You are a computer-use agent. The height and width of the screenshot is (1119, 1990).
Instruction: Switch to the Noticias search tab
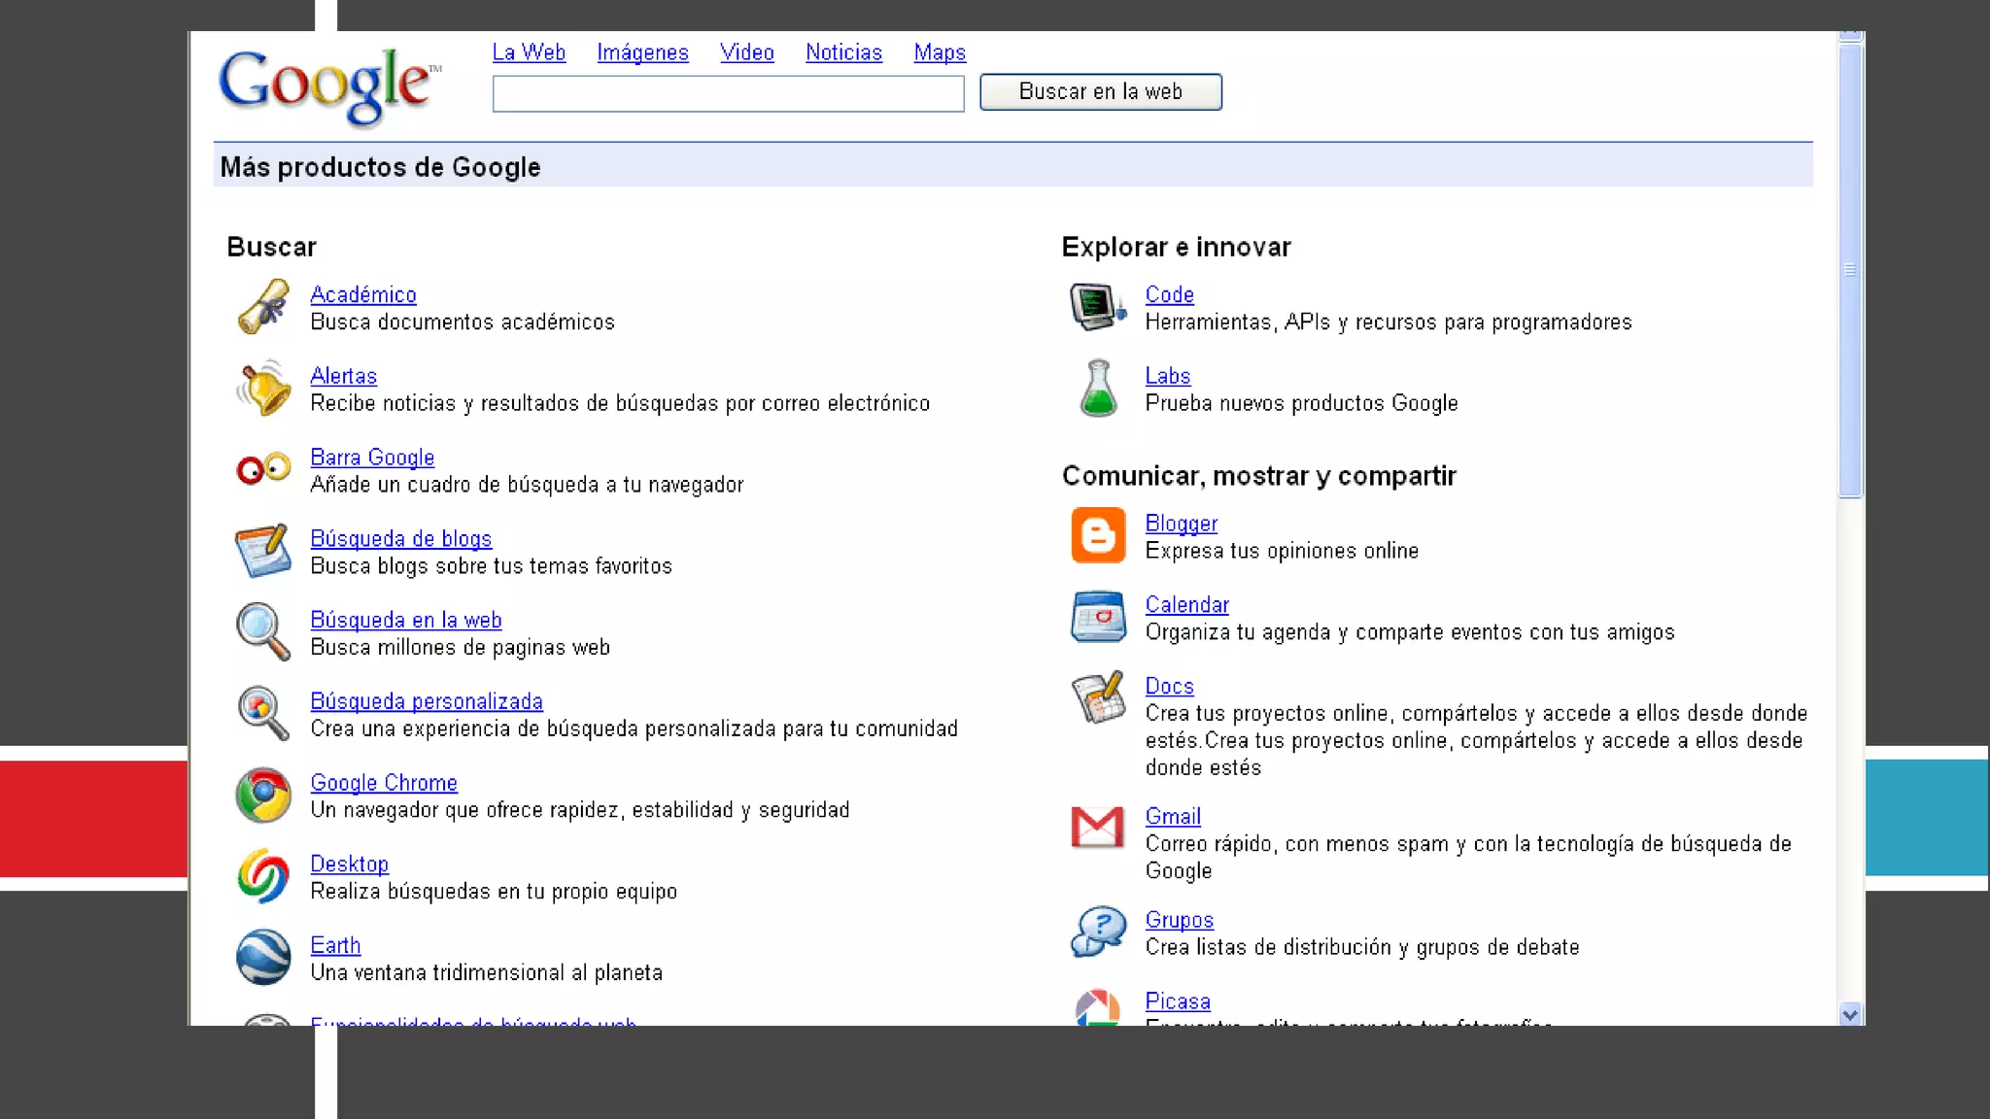[843, 52]
